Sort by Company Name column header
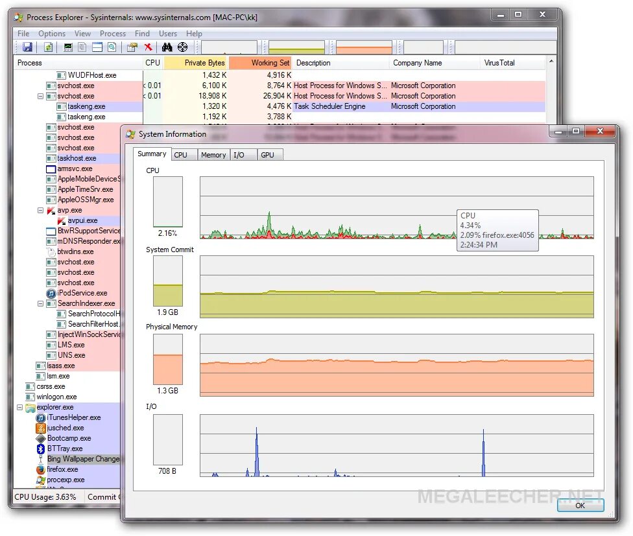 435,63
